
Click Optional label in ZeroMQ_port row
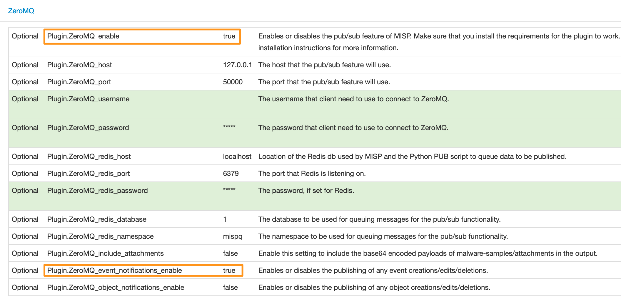coord(25,82)
